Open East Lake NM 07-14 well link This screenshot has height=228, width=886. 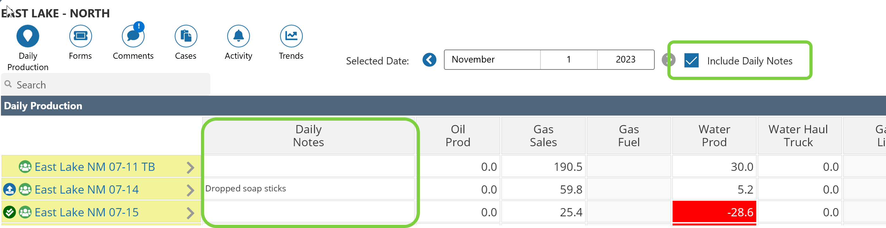(86, 189)
